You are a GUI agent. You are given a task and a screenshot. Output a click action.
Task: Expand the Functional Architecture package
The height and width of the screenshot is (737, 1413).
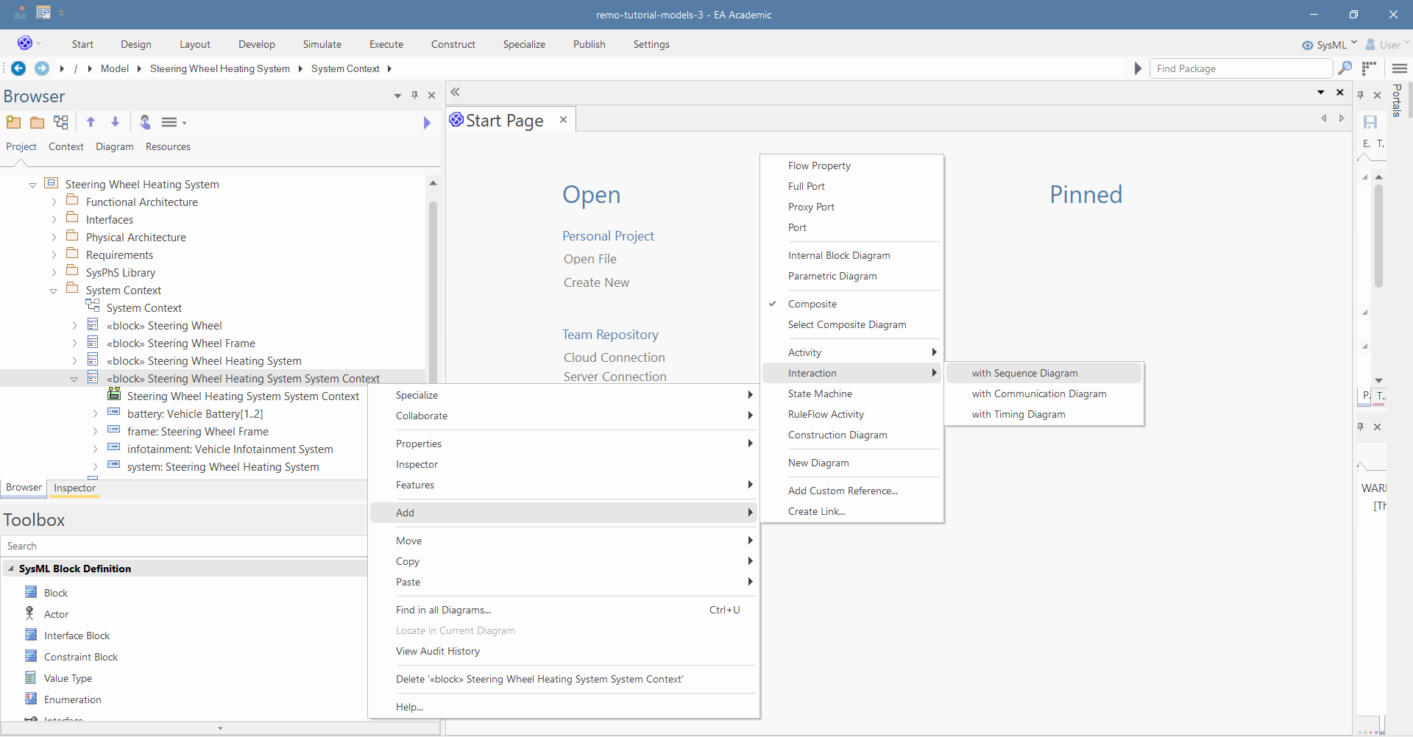pos(54,202)
